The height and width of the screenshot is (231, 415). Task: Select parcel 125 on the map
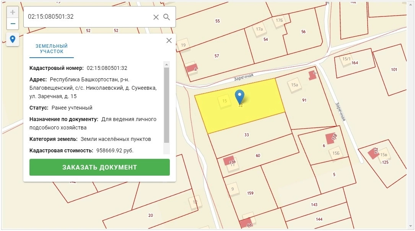(x=386, y=162)
